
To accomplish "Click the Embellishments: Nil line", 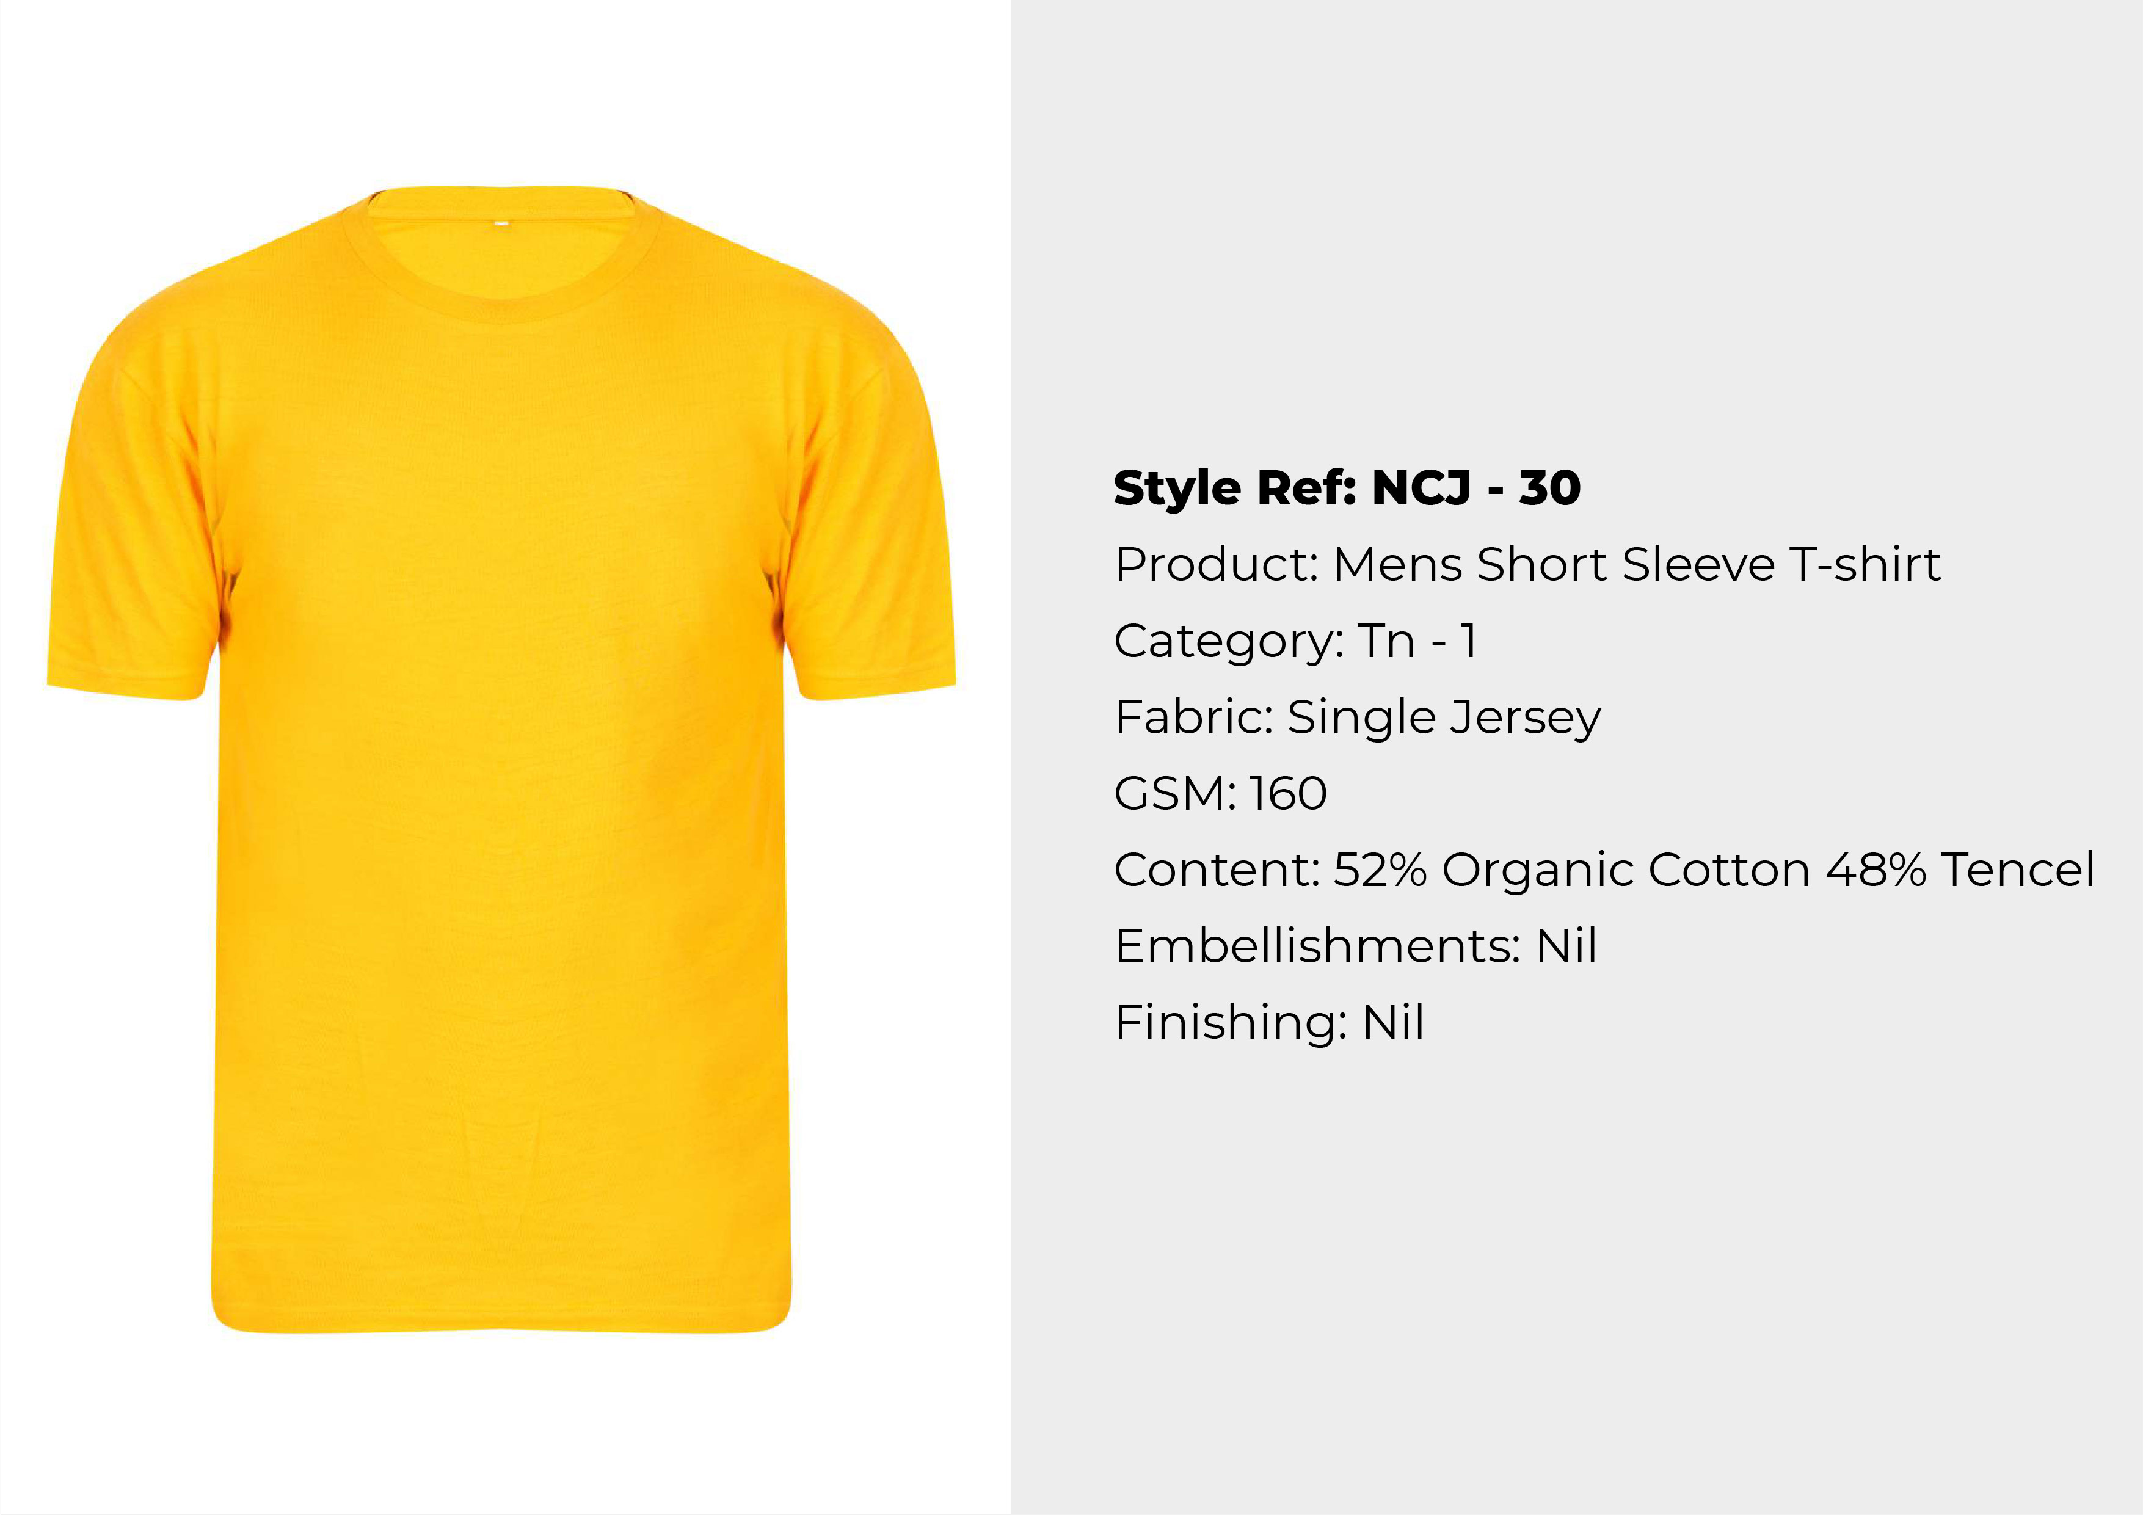I will (x=1355, y=946).
